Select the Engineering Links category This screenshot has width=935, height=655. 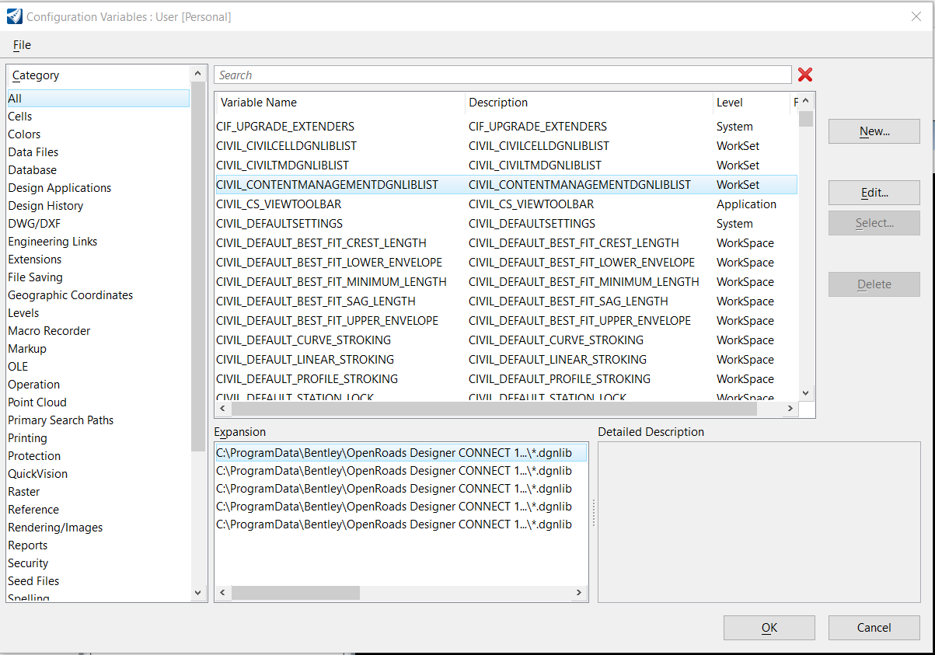pos(98,242)
